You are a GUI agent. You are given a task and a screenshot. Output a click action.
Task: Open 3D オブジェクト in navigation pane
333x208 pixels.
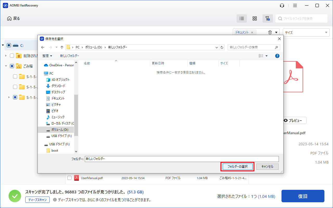58,80
